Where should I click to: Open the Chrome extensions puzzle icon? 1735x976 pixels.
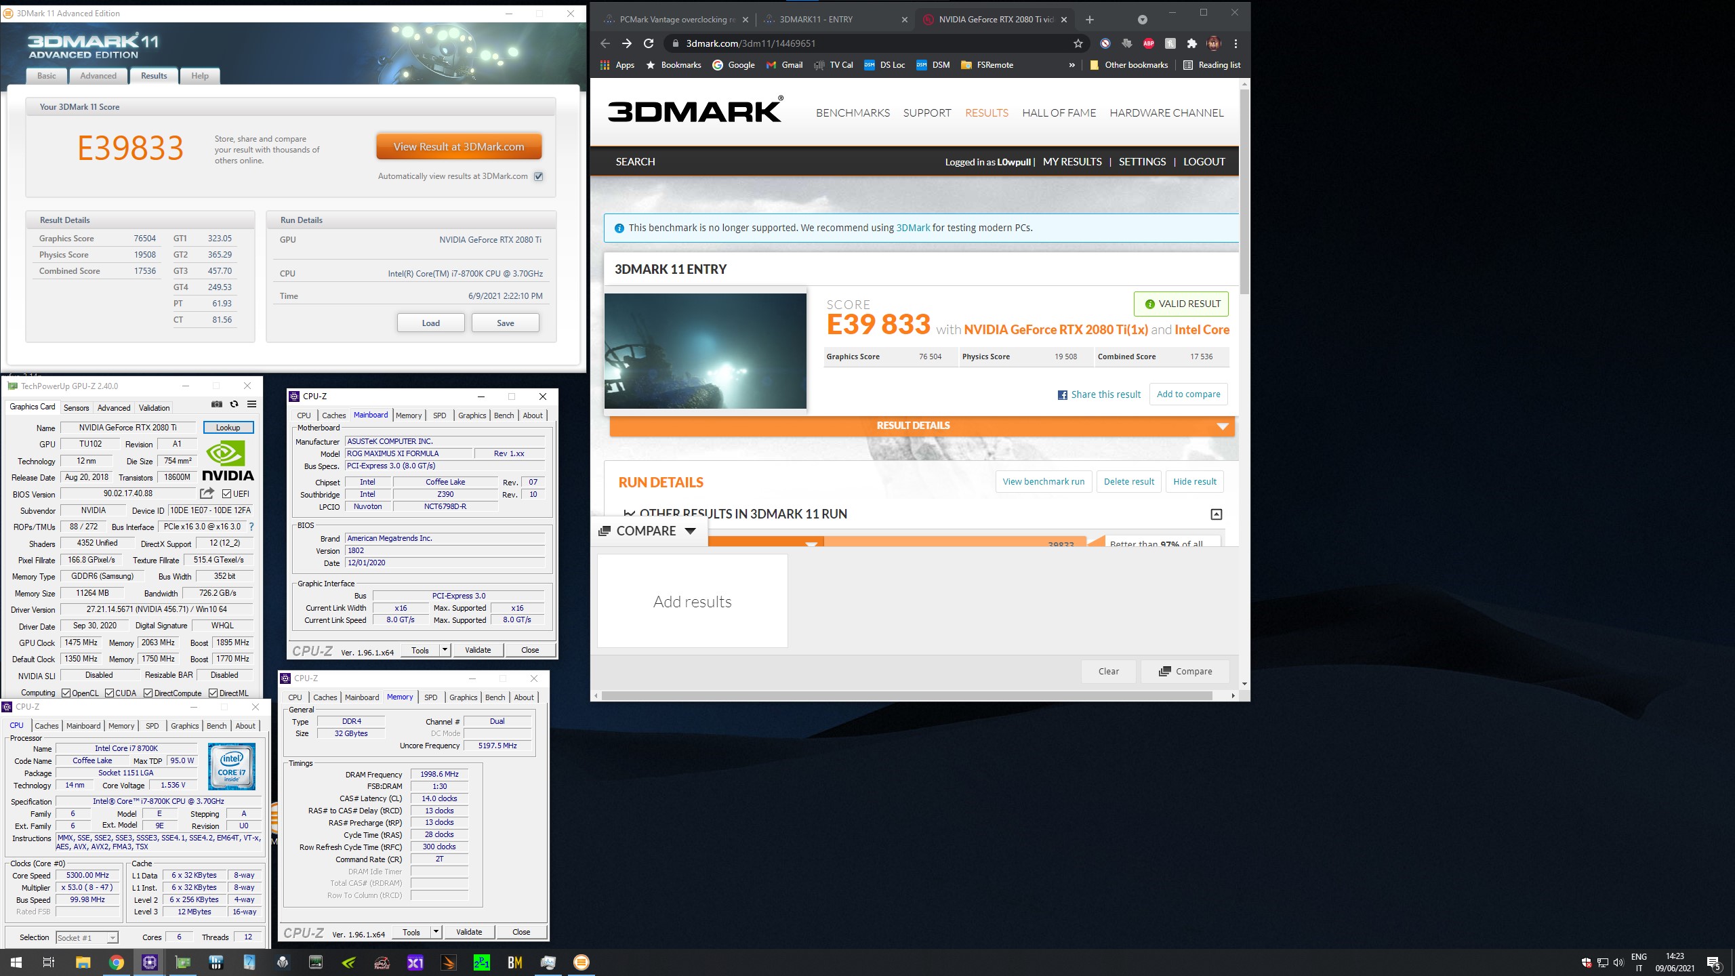pyautogui.click(x=1192, y=43)
